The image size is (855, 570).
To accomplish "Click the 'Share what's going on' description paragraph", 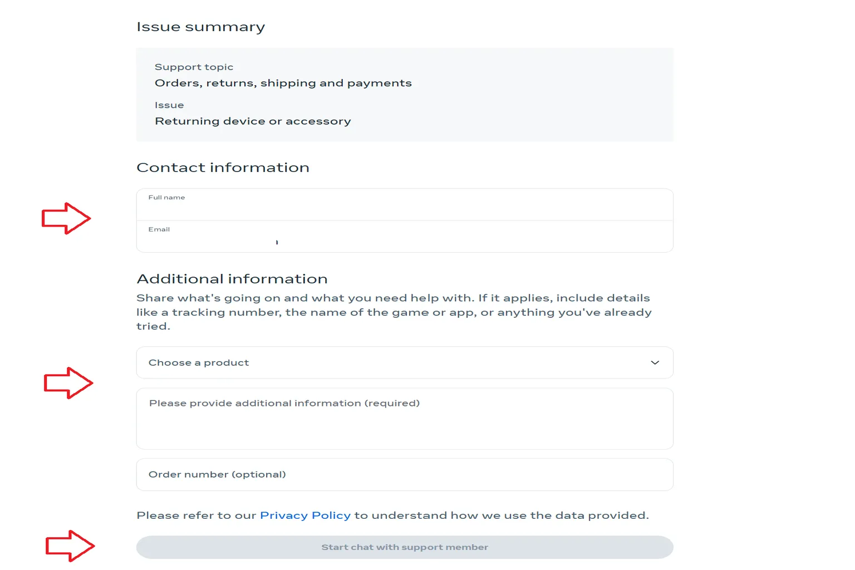I will click(394, 312).
